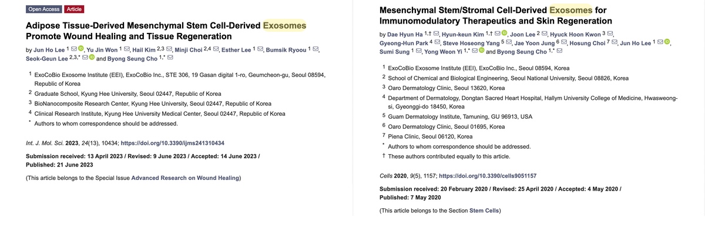The height and width of the screenshot is (227, 705).
Task: Click the Open Access badge
Action: pos(44,9)
